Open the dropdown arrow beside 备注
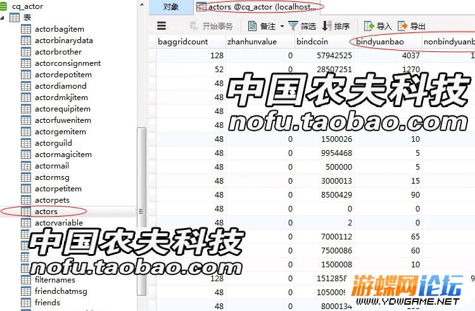 pos(282,27)
